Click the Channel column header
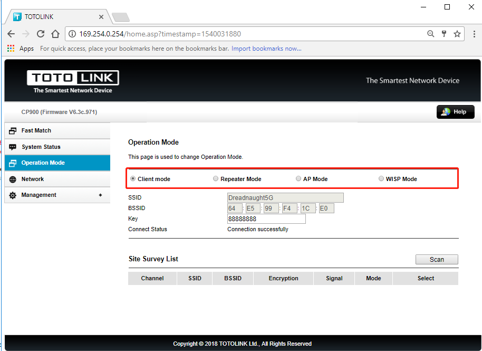The width and height of the screenshot is (482, 351). click(152, 278)
